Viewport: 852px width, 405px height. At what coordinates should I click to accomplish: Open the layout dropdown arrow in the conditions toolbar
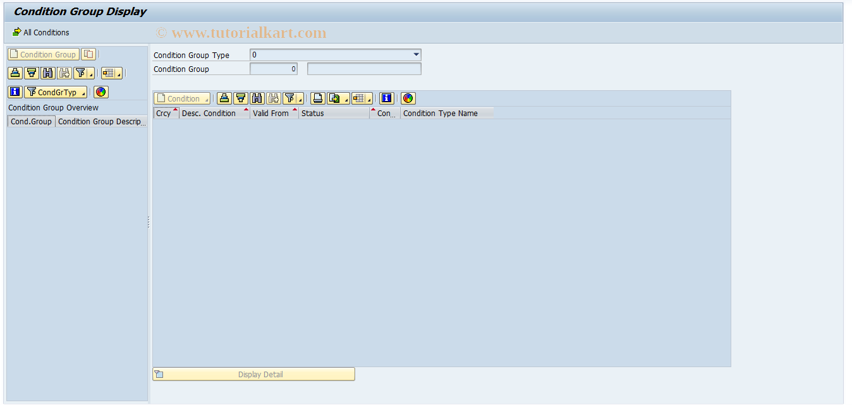tap(369, 99)
